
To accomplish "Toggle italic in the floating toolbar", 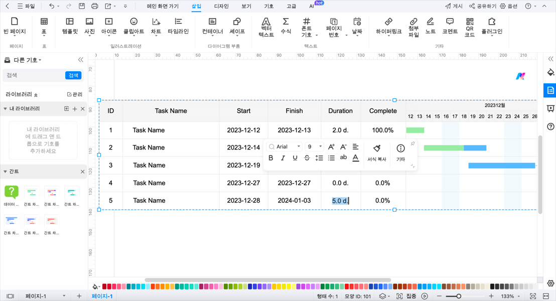I will (x=283, y=158).
